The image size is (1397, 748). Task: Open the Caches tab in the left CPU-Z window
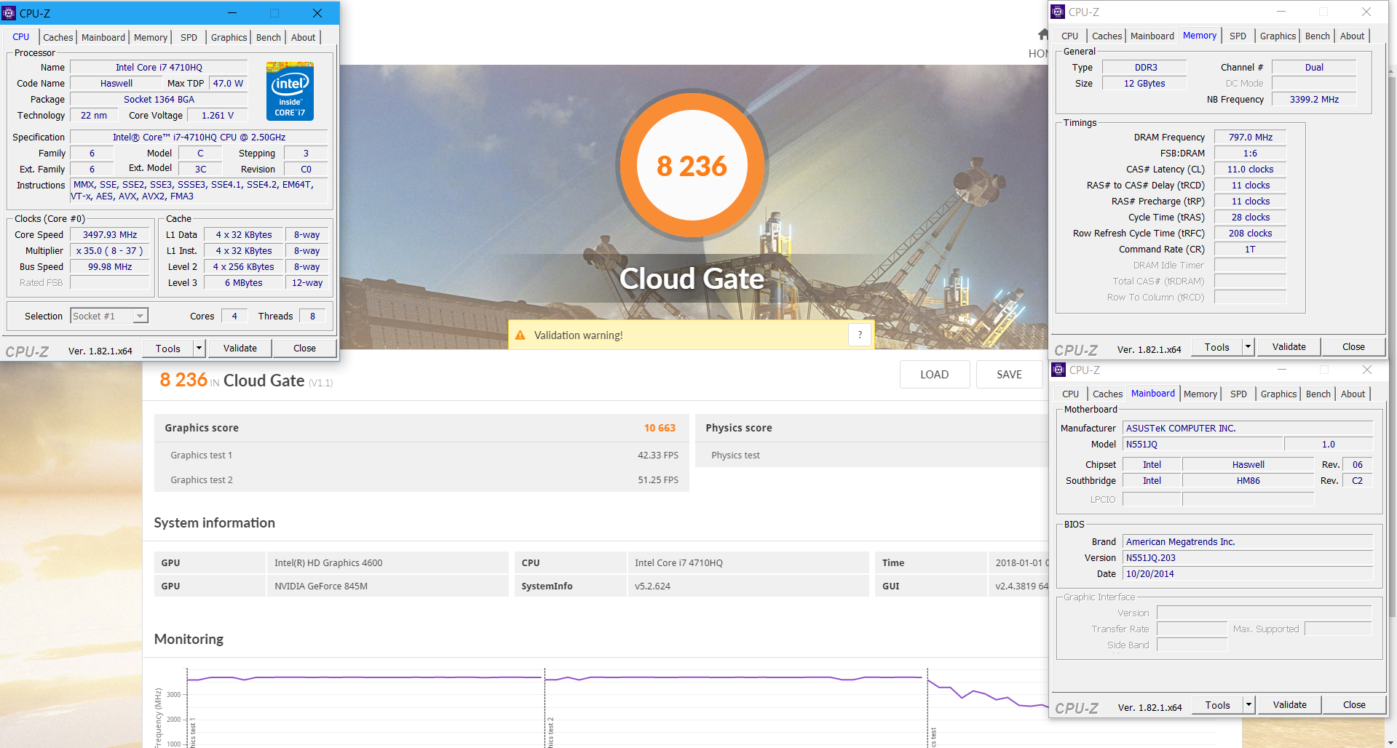(x=58, y=37)
